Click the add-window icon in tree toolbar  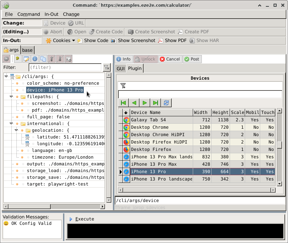pyautogui.click(x=68, y=59)
